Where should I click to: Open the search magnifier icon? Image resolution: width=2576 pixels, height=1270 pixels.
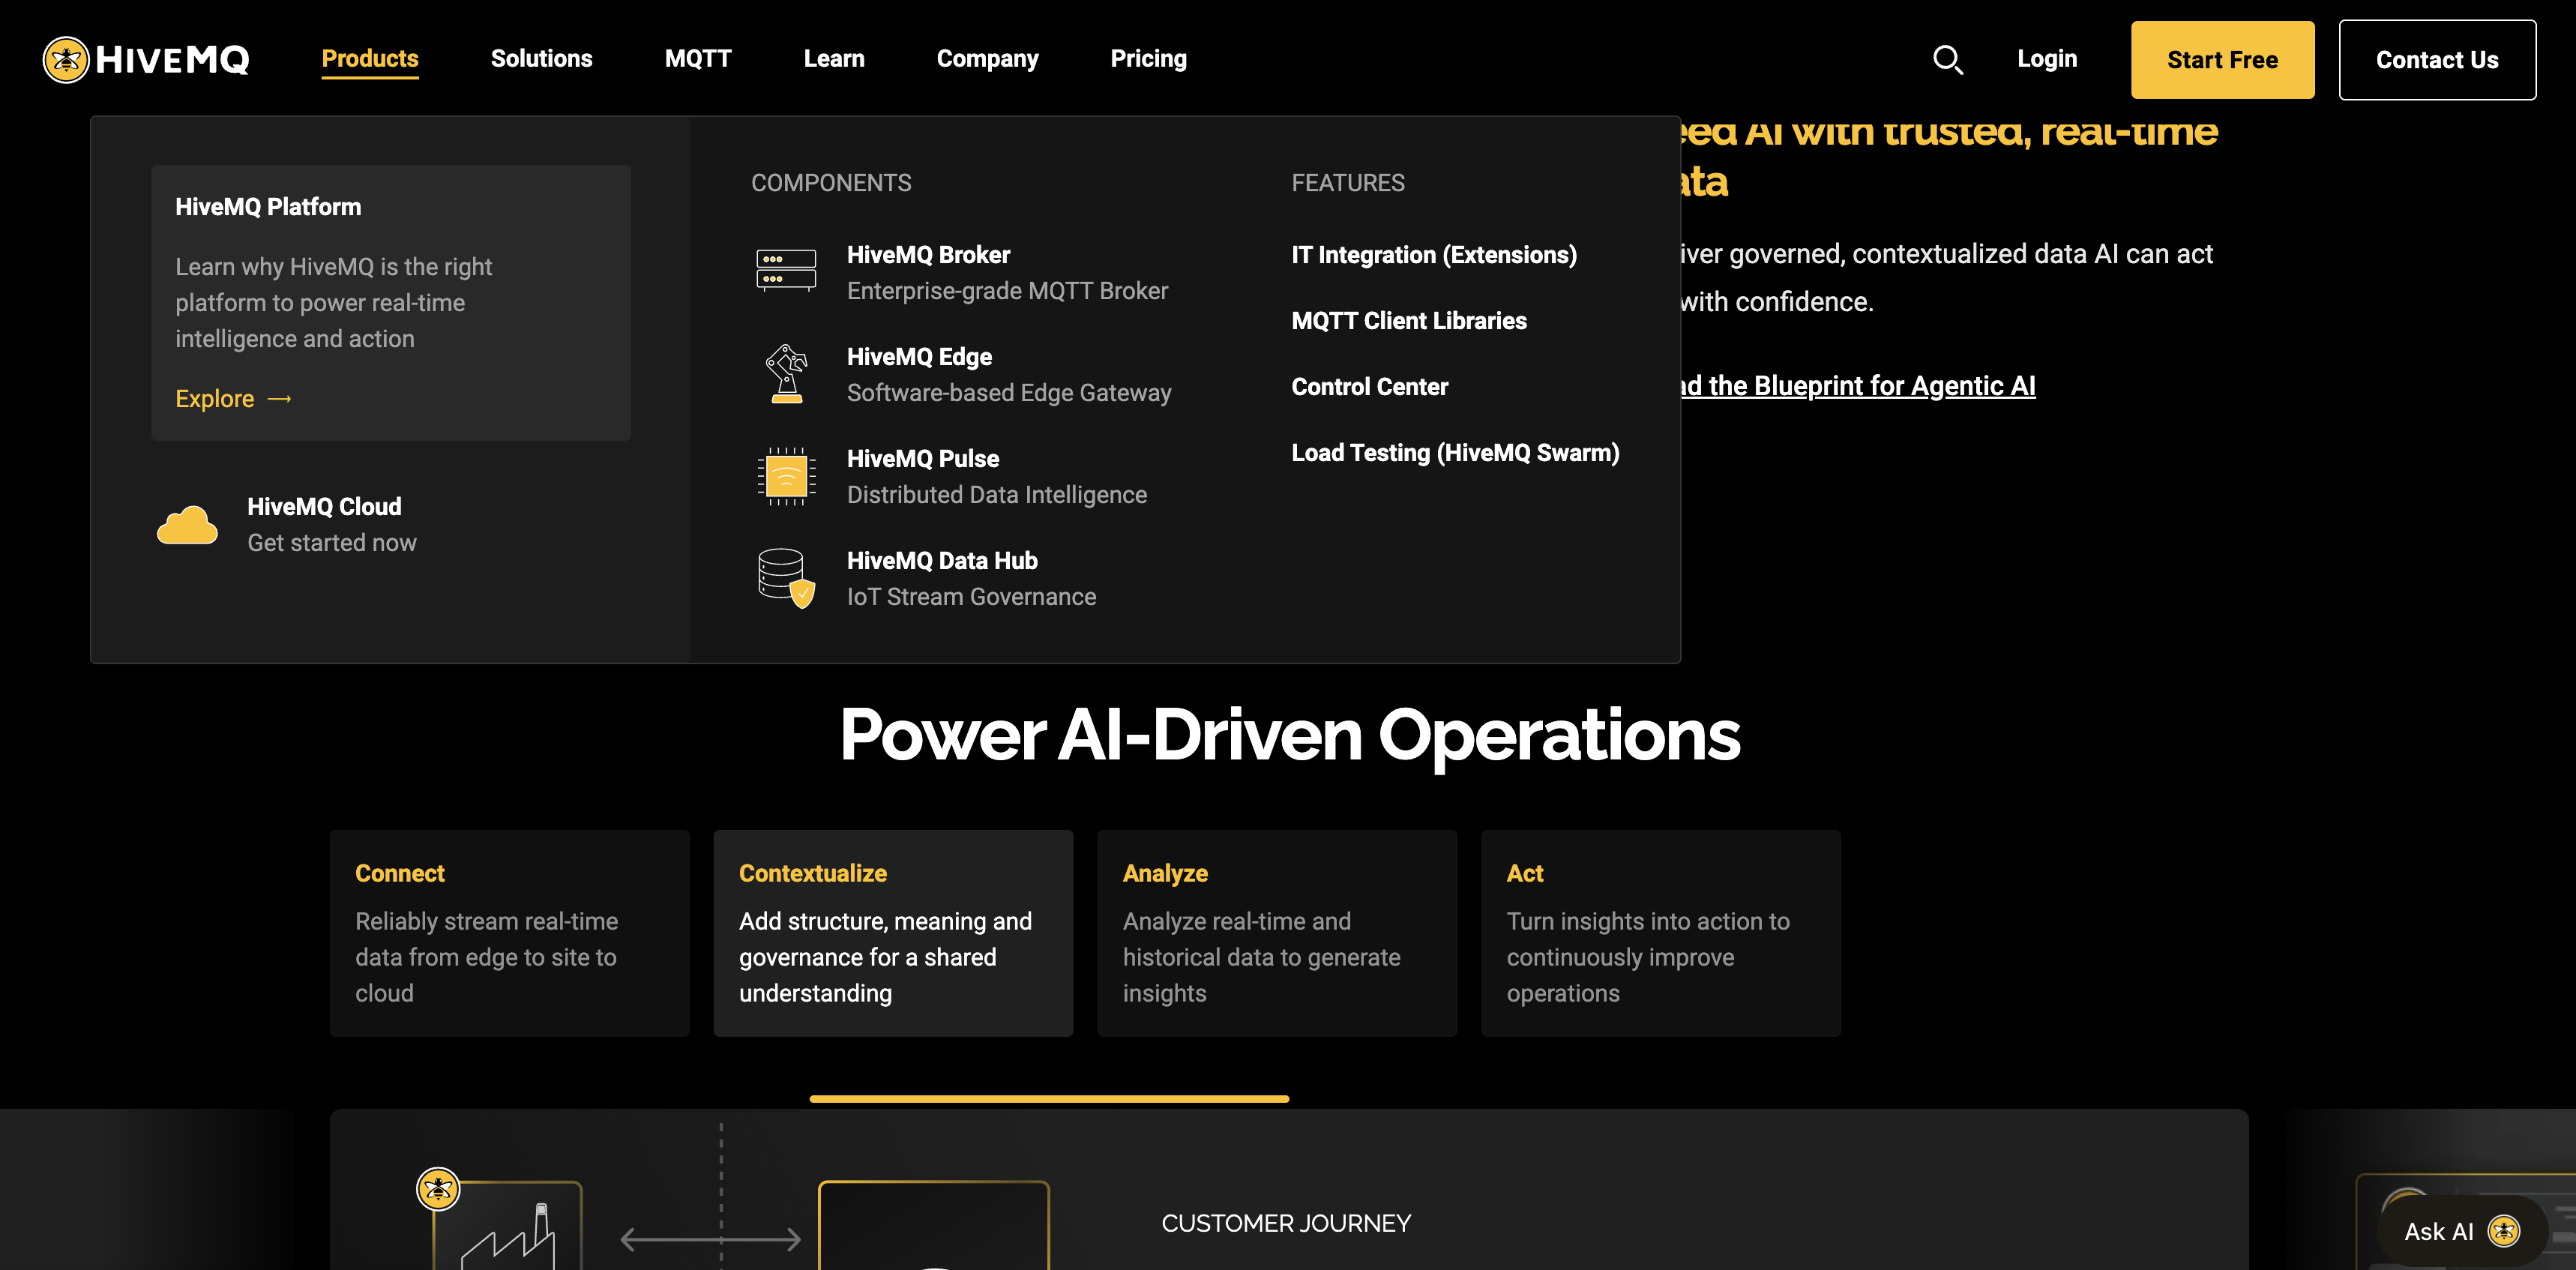1946,60
